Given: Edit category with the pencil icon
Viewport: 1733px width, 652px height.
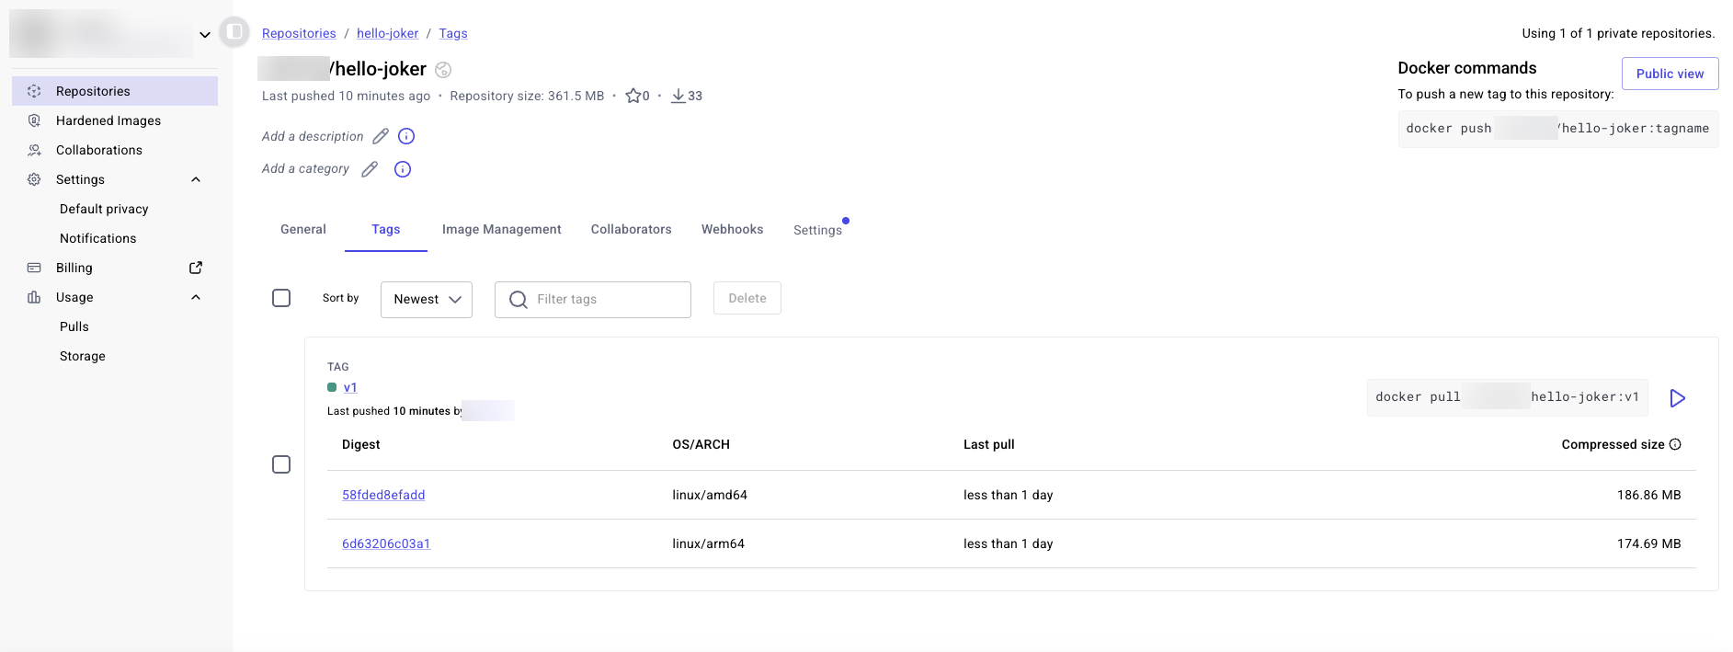Looking at the screenshot, I should (x=370, y=169).
